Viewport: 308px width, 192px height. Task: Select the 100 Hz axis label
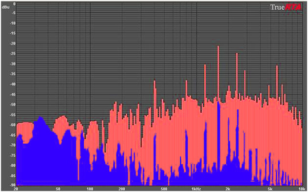(90, 189)
